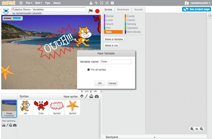The width and height of the screenshot is (212, 139).
Task: New backdrop from camera icon
Action: [15, 125]
